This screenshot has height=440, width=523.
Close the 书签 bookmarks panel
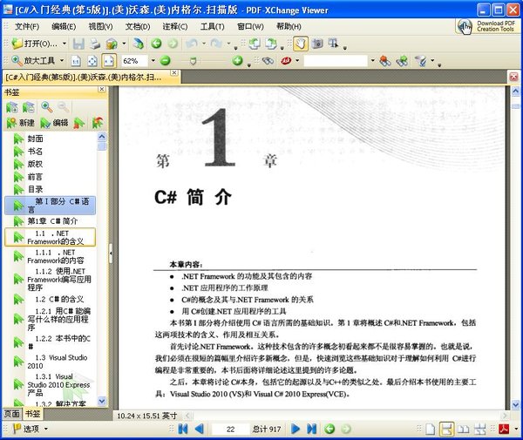[102, 89]
